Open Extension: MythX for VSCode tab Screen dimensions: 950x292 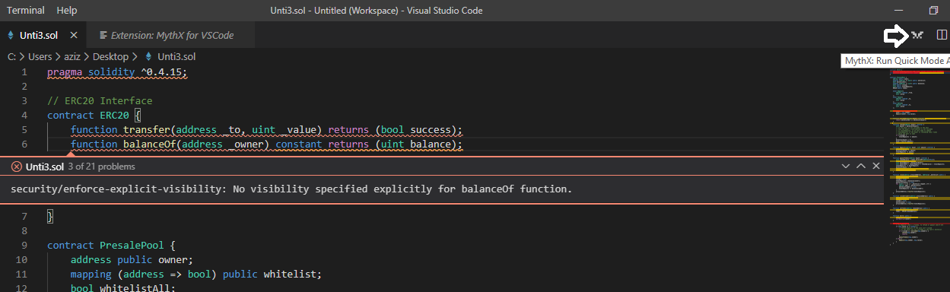click(x=170, y=35)
